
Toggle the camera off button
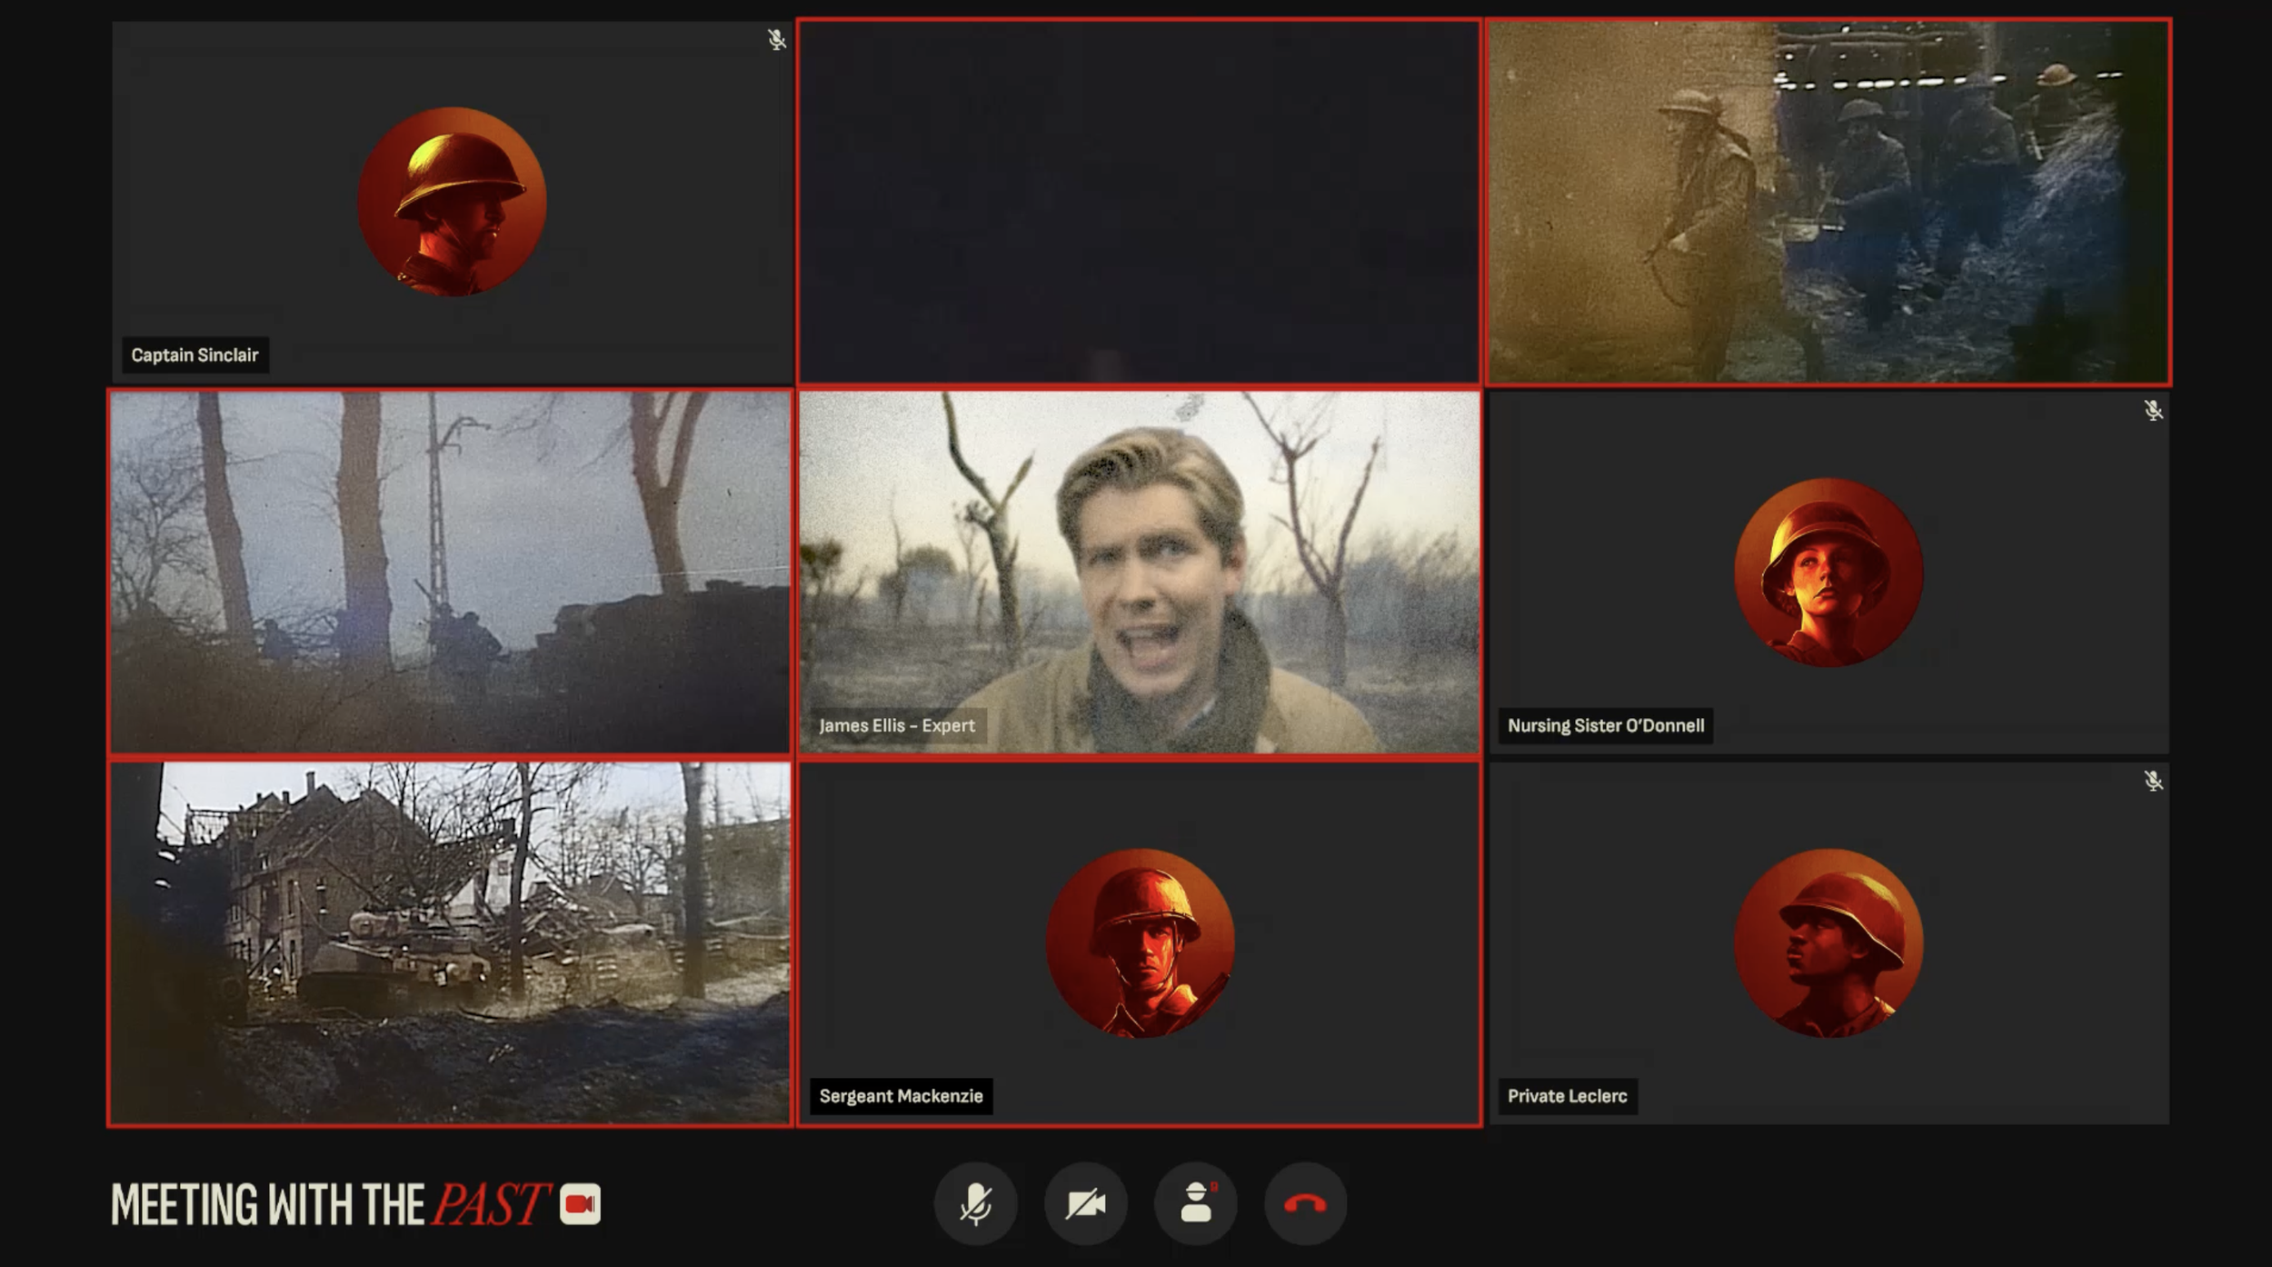[x=1085, y=1204]
